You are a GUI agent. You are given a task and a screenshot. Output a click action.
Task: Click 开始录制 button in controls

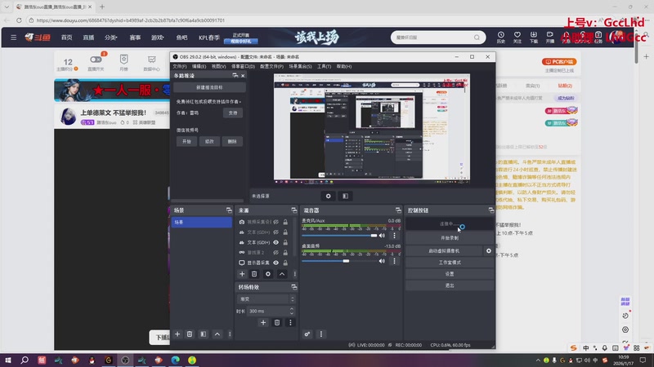(x=450, y=238)
